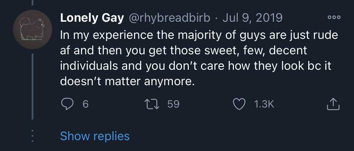The width and height of the screenshot is (354, 151).
Task: Open the share sheet using the upload arrow icon
Action: pos(333,104)
